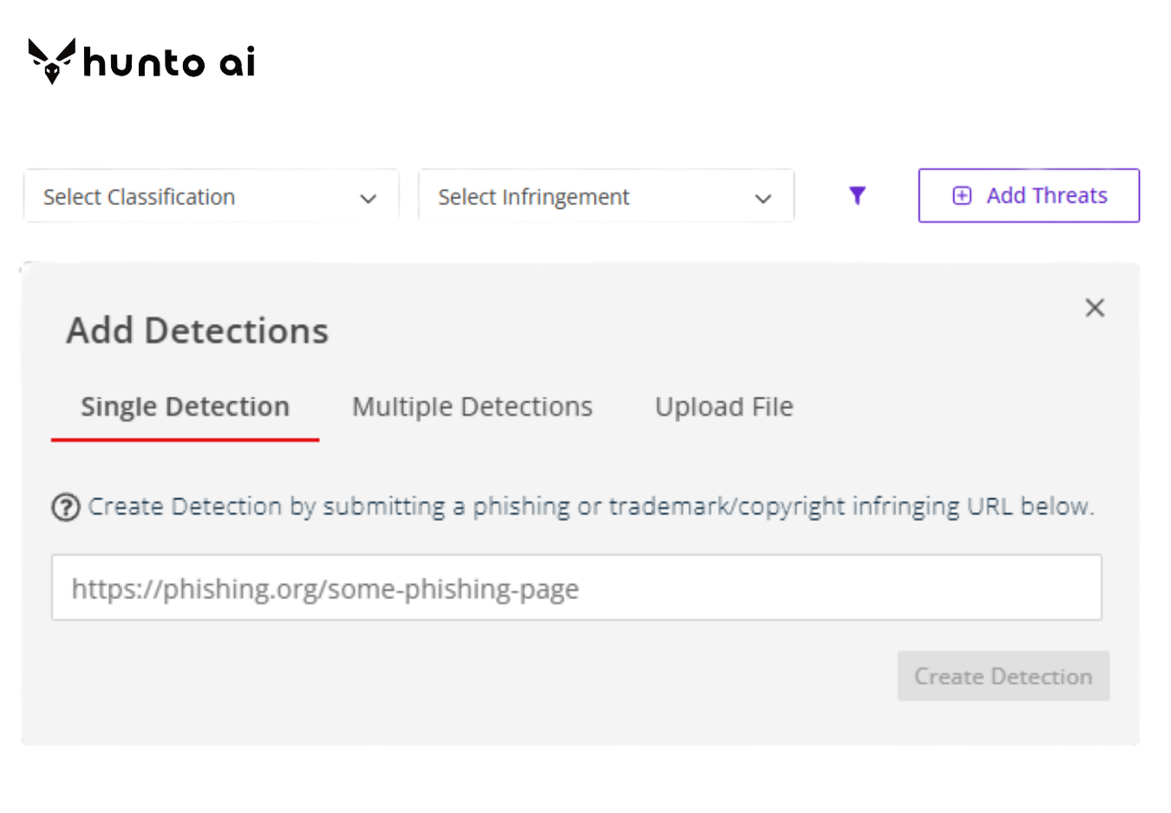Switch to the Single Detection tab

pos(185,407)
